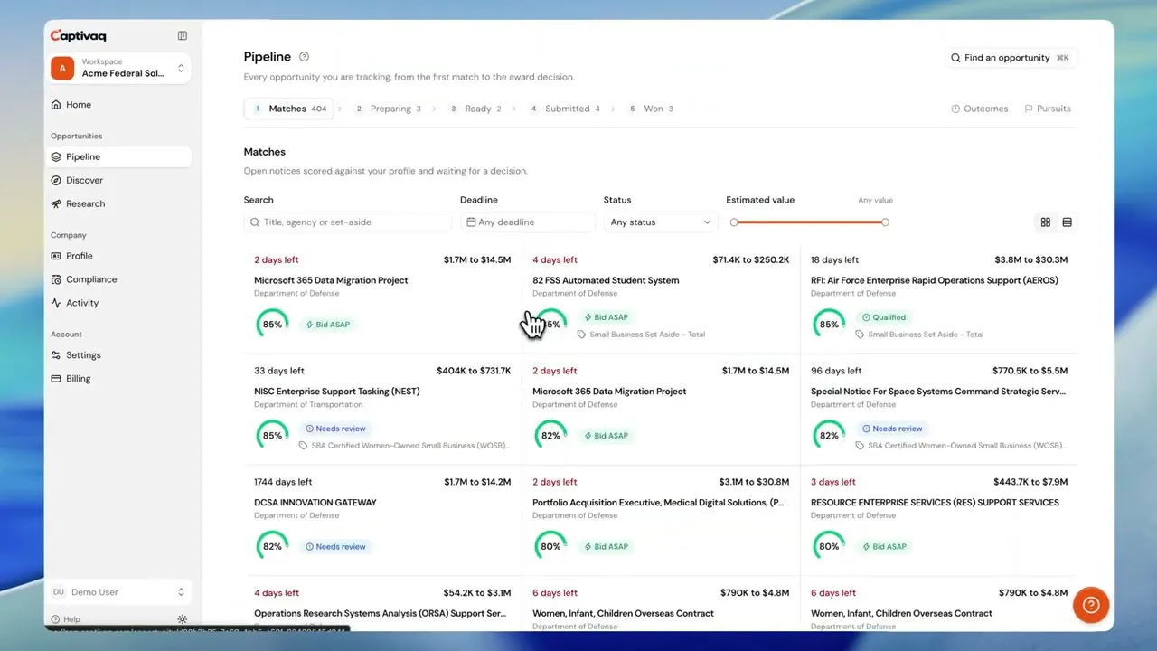Collapse the sidebar with the panel icon

[183, 36]
